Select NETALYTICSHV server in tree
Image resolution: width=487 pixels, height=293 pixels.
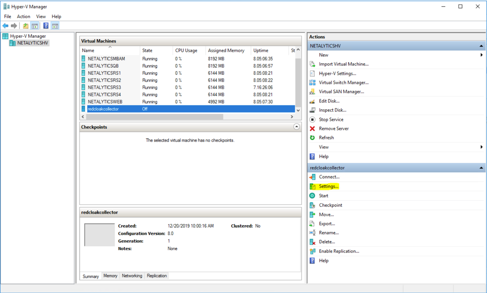pyautogui.click(x=33, y=43)
